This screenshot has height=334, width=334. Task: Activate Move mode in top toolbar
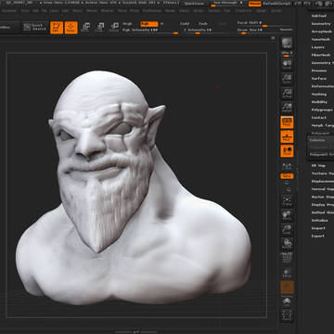(x=85, y=28)
